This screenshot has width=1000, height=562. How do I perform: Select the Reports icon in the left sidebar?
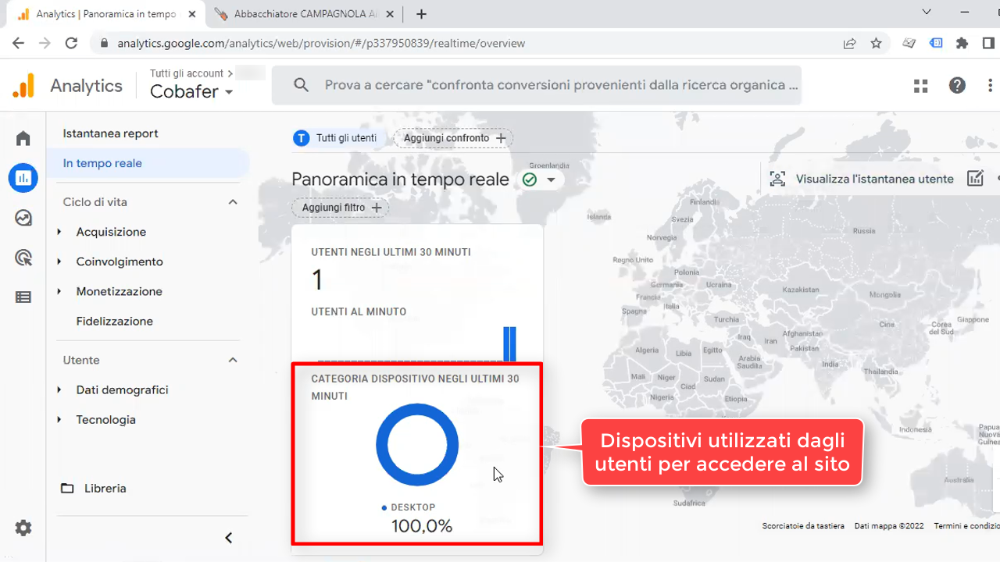[x=23, y=178]
